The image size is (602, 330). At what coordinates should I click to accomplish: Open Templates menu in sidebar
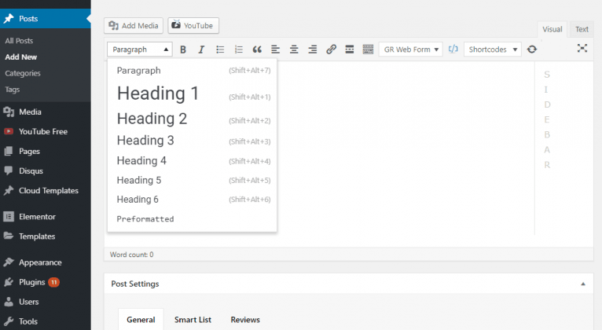click(46, 236)
